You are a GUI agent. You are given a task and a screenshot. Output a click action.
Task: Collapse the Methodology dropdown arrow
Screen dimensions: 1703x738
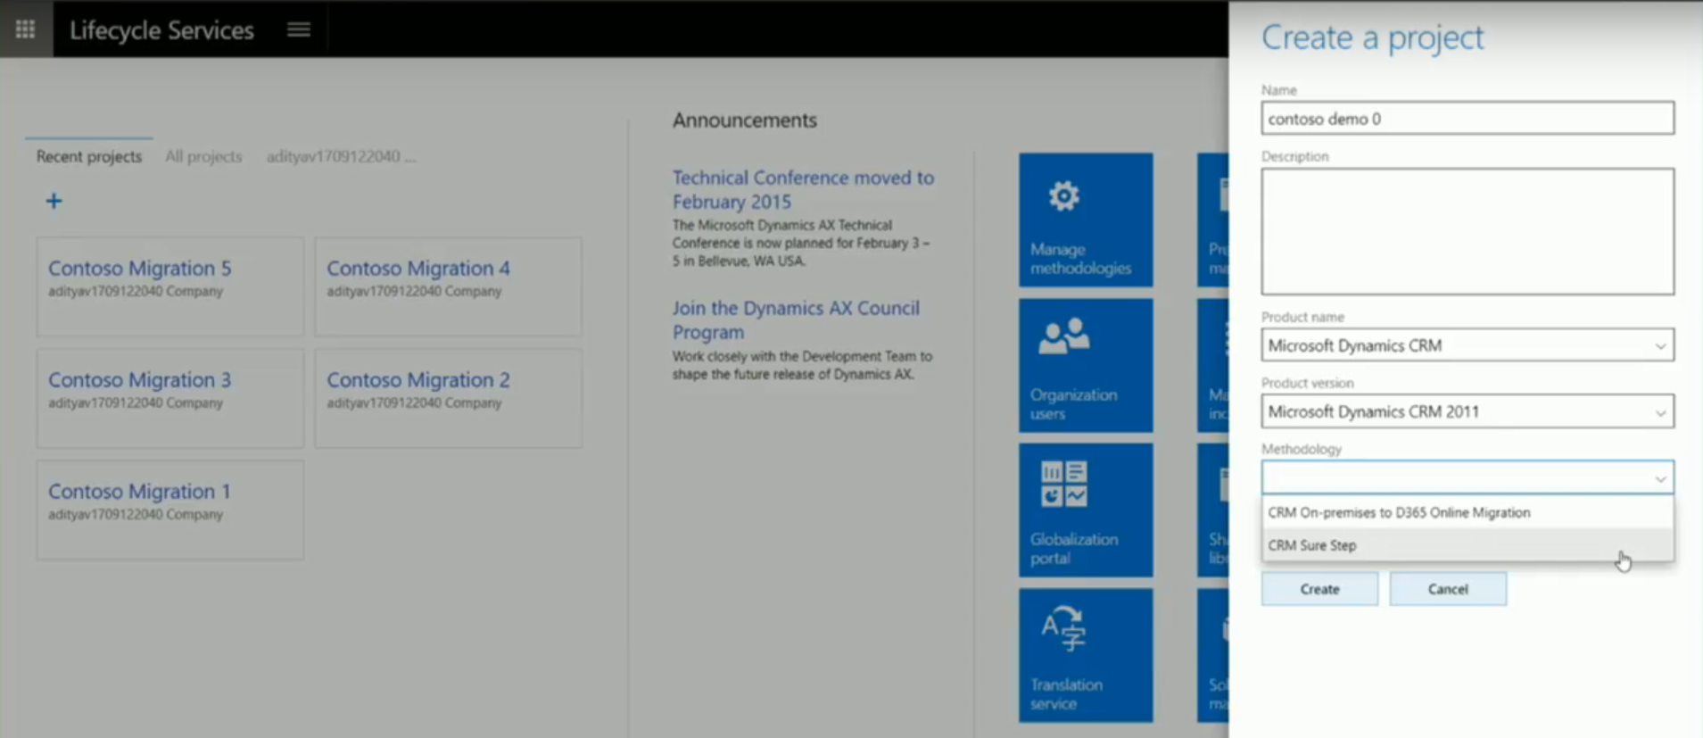click(x=1659, y=479)
